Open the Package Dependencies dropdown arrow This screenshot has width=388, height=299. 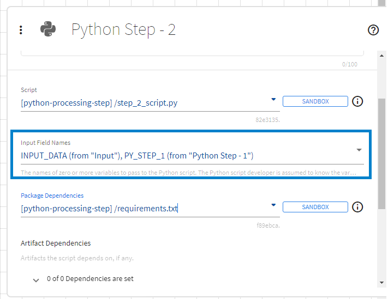pos(273,205)
